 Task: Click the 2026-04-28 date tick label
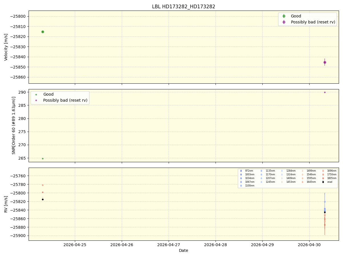pyautogui.click(x=216, y=245)
